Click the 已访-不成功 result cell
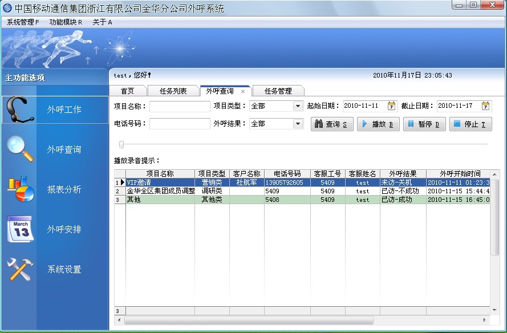Viewport: 507px width, 333px height. (x=403, y=191)
